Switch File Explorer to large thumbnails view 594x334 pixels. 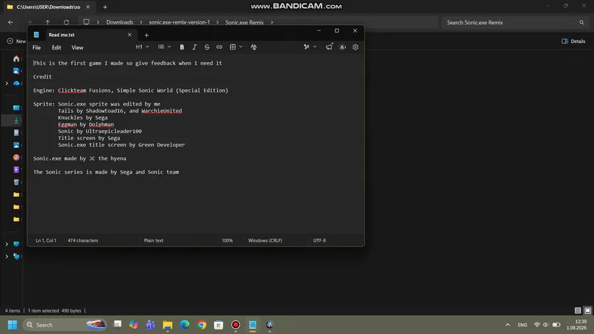(587, 310)
